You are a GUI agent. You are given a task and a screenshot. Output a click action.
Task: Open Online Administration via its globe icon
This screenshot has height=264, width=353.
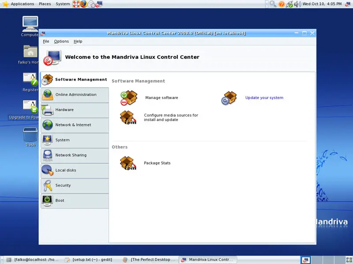48,95
